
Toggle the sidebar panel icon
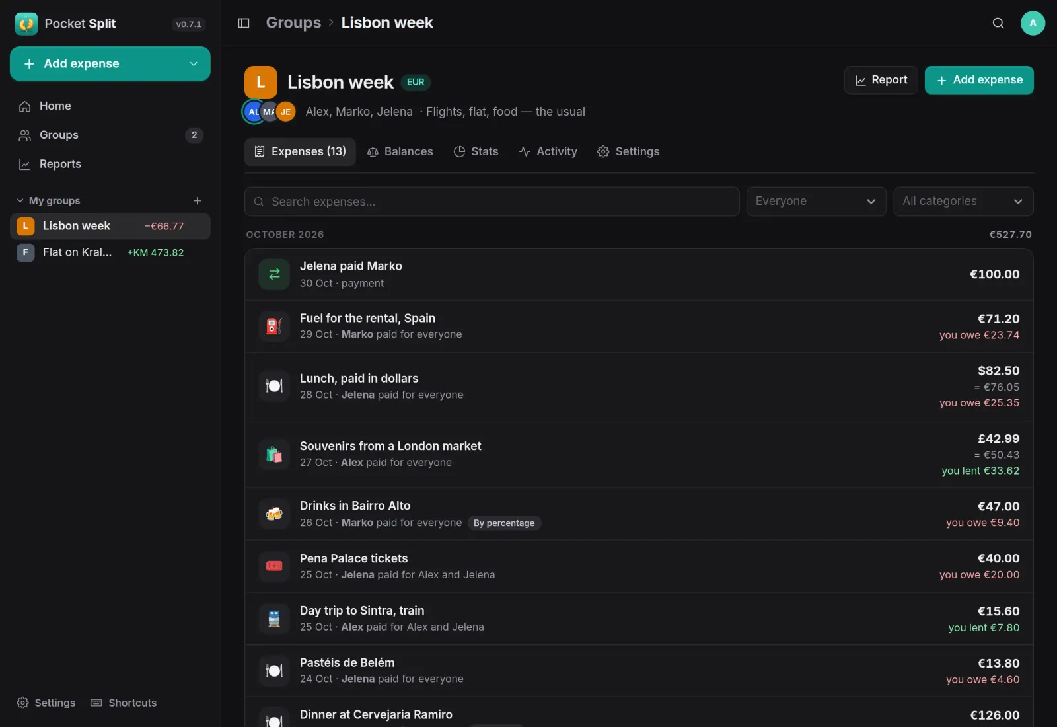(x=243, y=23)
